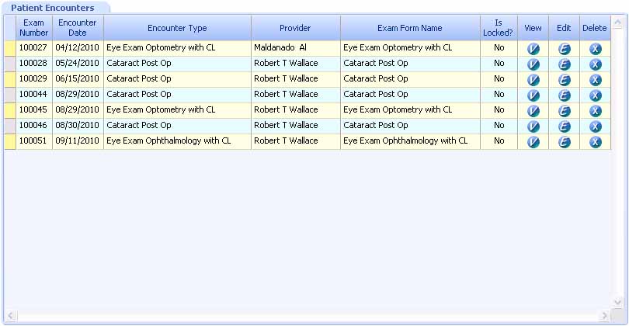The width and height of the screenshot is (629, 326).
Task: Select Edit icon in exam 100045 row
Action: [564, 111]
